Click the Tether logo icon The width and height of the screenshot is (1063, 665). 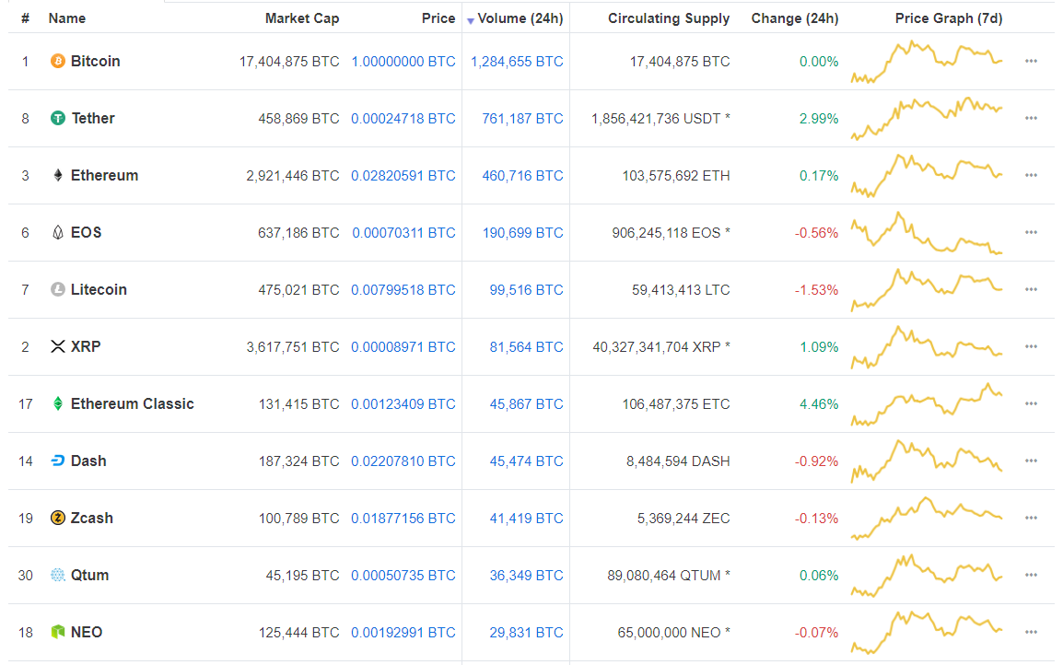point(58,119)
